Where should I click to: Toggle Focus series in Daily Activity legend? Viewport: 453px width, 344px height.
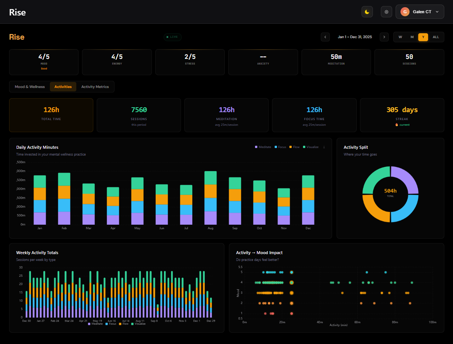click(280, 147)
